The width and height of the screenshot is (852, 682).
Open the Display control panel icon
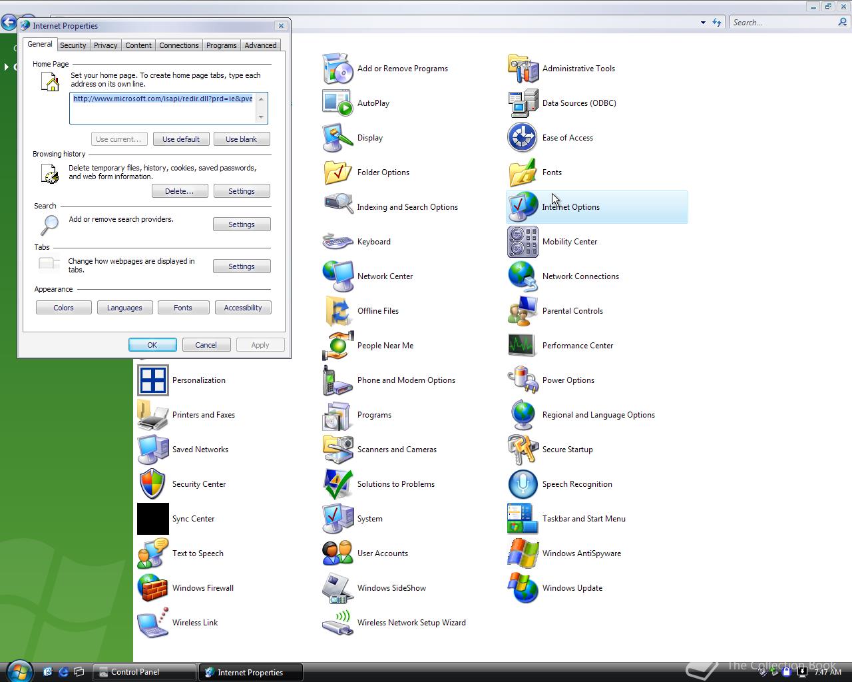(337, 138)
